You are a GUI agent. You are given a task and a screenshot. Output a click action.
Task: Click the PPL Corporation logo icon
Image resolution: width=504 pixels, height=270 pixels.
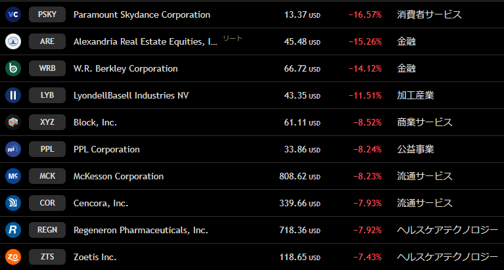(13, 149)
